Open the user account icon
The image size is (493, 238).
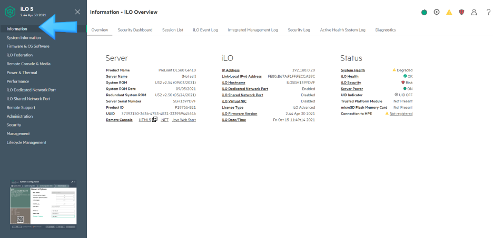tap(474, 12)
